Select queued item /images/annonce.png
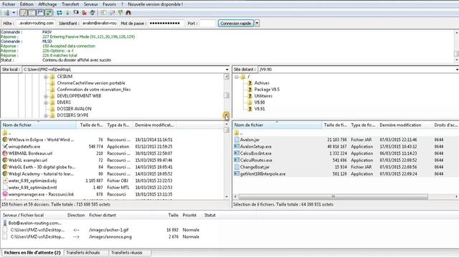This screenshot has height=258, width=459. (110, 237)
